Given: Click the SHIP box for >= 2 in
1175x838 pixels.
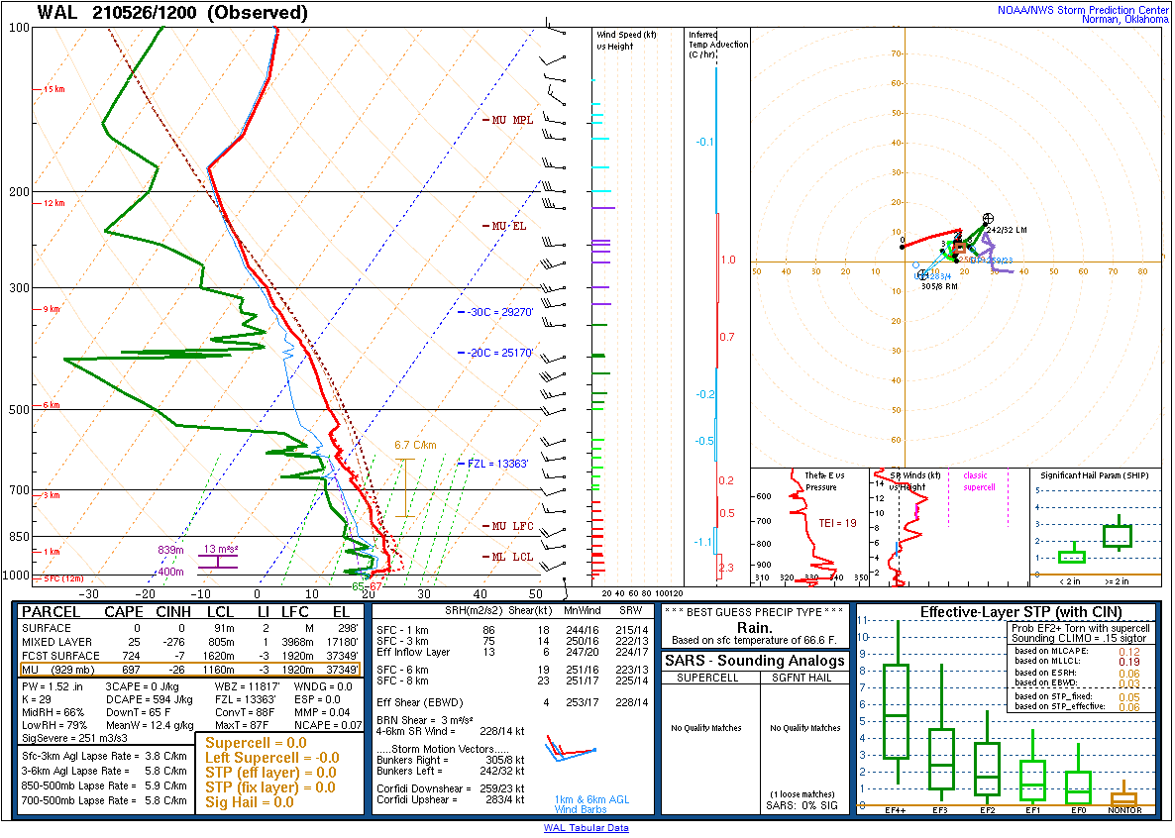Looking at the screenshot, I should click(x=1119, y=536).
